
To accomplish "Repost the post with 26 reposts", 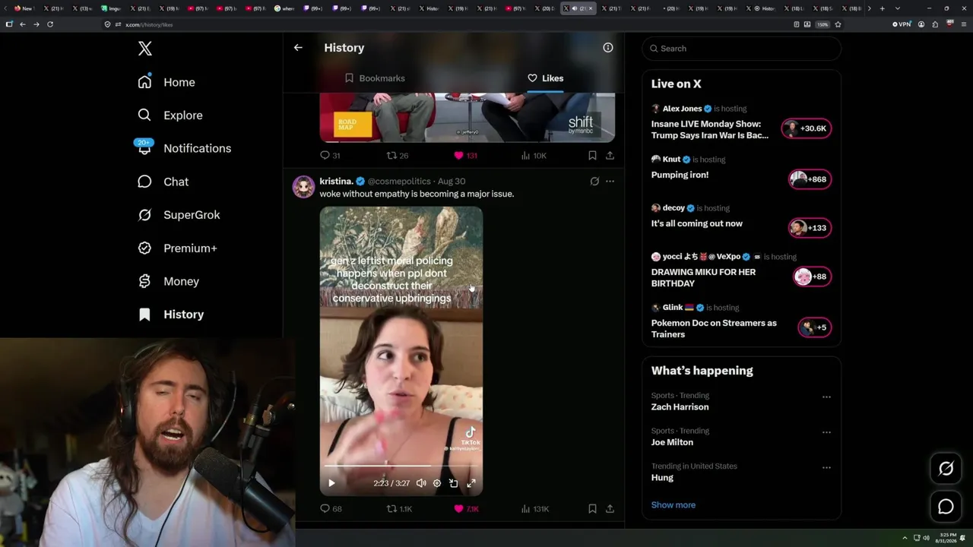I will [398, 155].
